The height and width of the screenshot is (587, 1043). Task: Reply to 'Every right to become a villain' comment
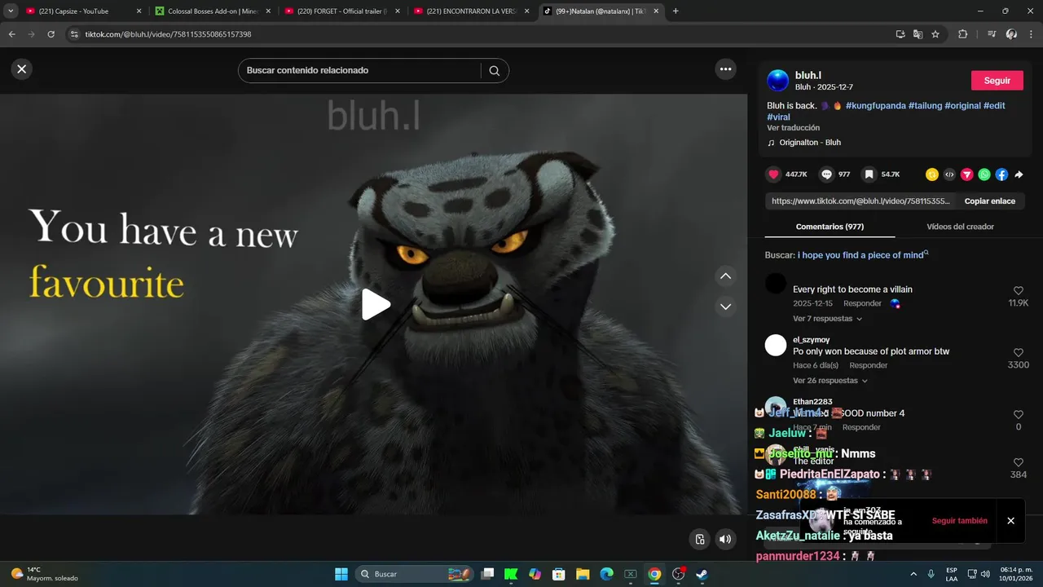click(x=862, y=303)
